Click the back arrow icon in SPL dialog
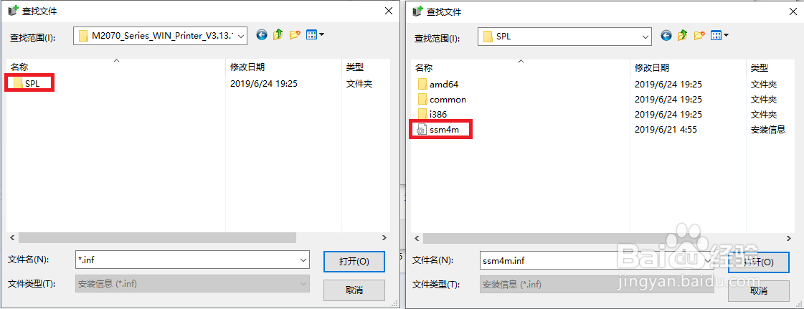Image resolution: width=804 pixels, height=309 pixels. (x=666, y=35)
